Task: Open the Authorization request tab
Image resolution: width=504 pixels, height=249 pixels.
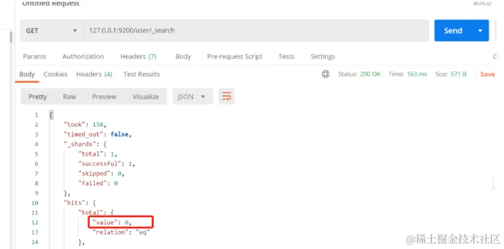Action: (83, 57)
